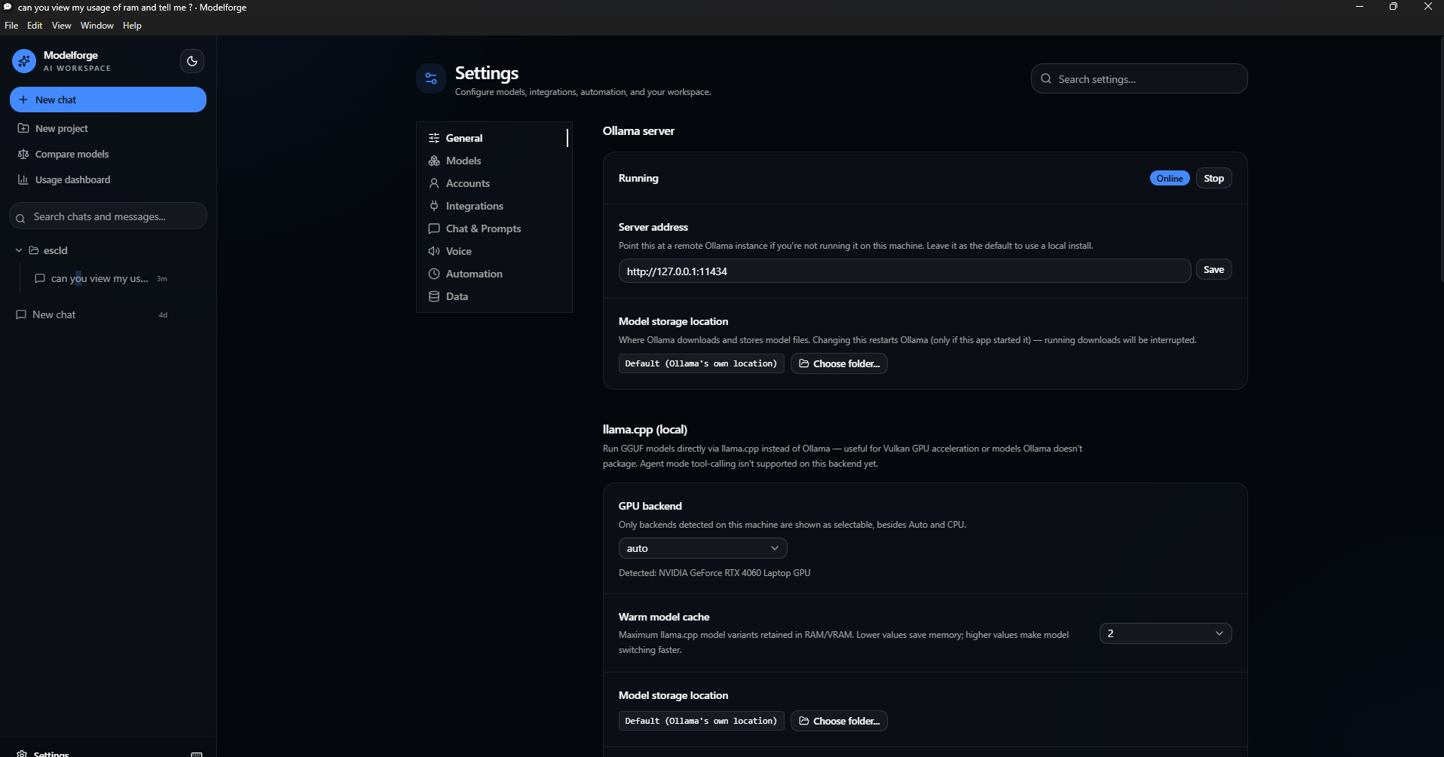Focus the Search settings field
Image resolution: width=1444 pixels, height=757 pixels.
[1139, 78]
